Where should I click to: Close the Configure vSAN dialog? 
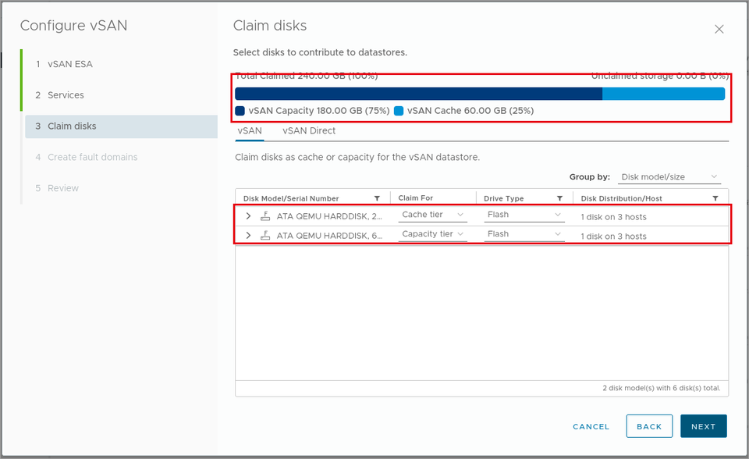(719, 29)
